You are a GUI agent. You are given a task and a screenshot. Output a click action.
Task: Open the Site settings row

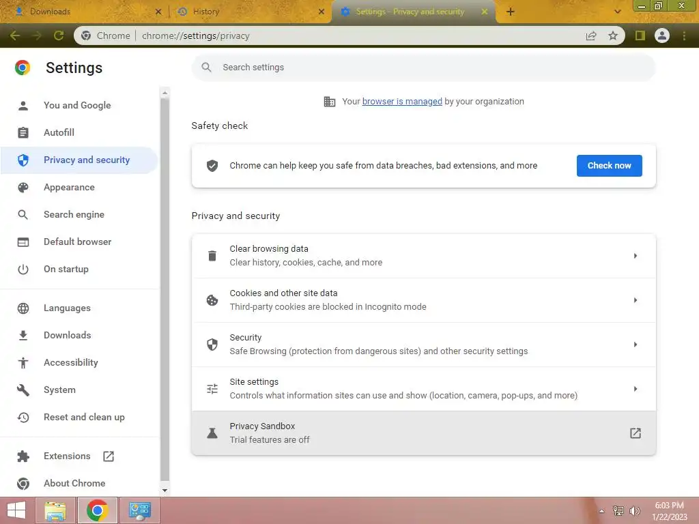pos(423,388)
